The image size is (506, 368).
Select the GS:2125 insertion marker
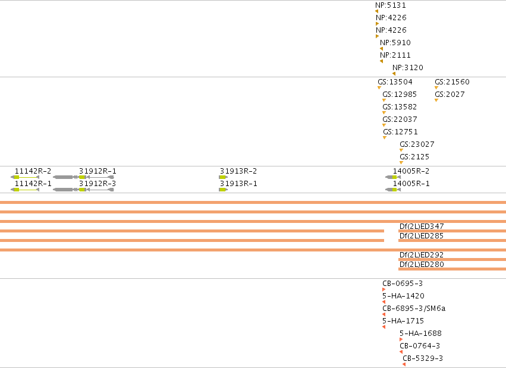click(x=401, y=162)
